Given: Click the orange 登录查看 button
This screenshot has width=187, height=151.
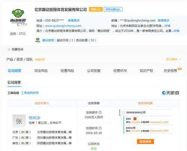Looking at the screenshot, I should point(145,141).
